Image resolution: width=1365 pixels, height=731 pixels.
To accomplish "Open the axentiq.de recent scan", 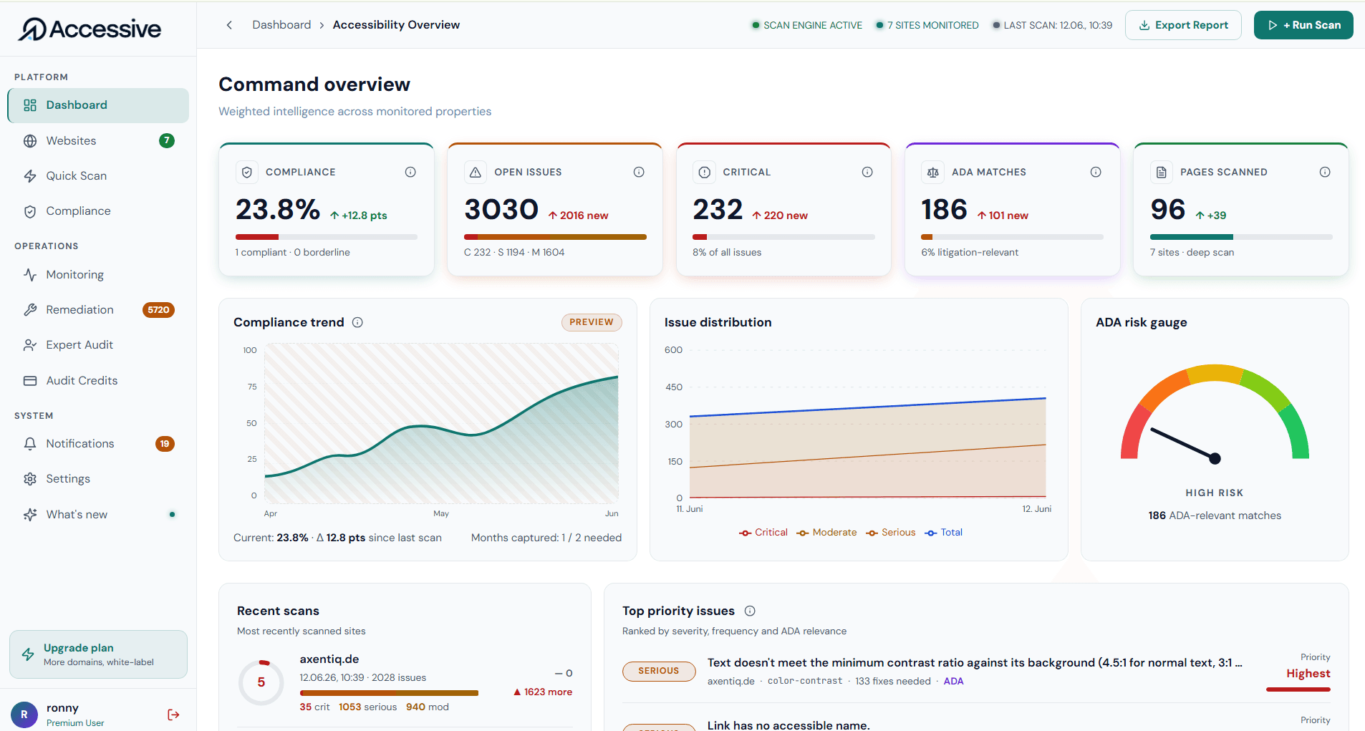I will [405, 683].
